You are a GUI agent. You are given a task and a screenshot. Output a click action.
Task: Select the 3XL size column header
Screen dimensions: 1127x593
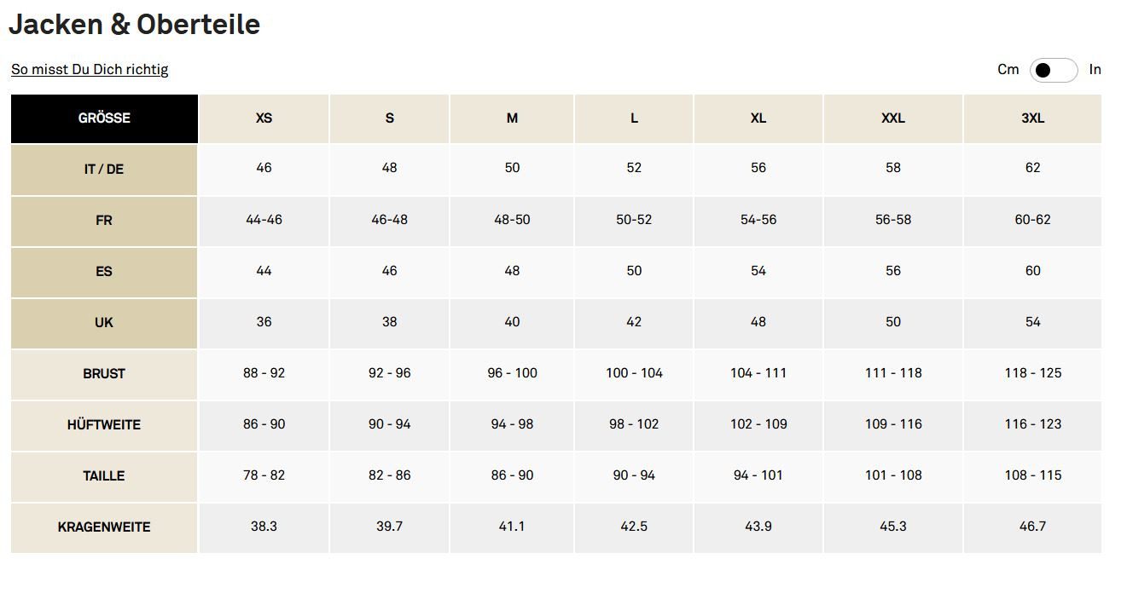1032,118
